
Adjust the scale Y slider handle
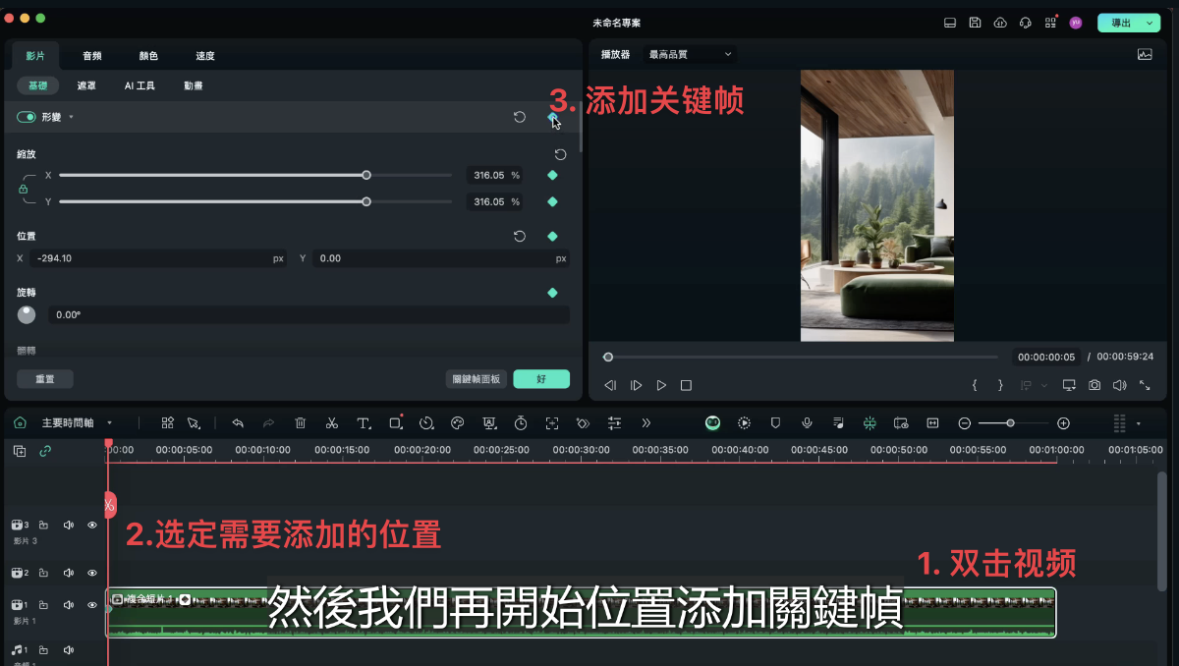[x=366, y=201]
